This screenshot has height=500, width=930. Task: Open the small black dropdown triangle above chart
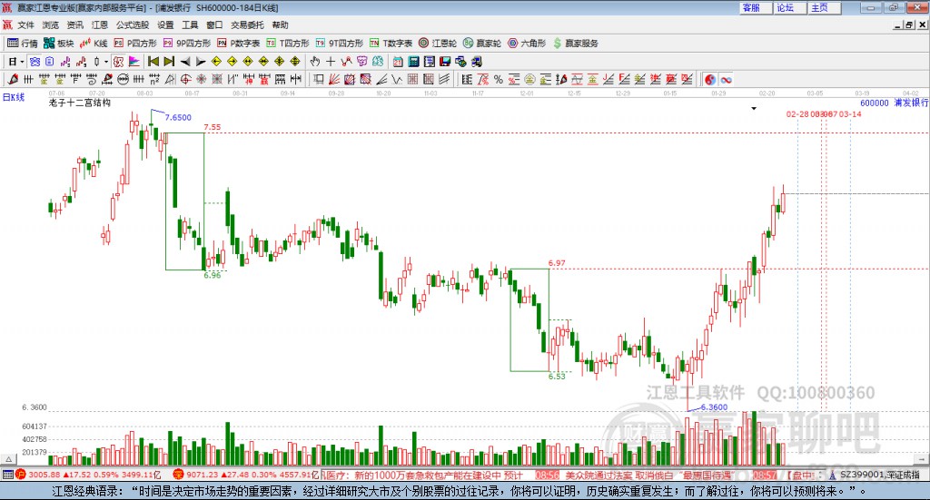pos(754,108)
